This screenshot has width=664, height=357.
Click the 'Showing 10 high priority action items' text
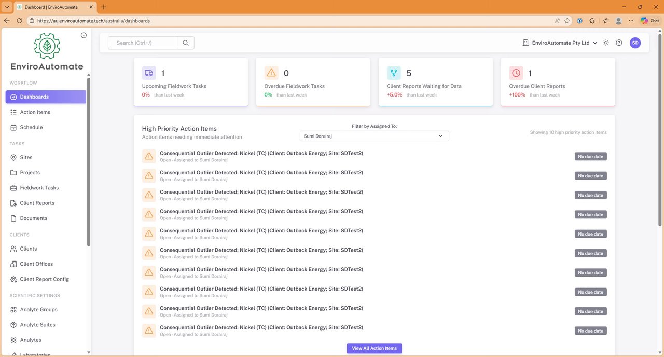coord(568,132)
